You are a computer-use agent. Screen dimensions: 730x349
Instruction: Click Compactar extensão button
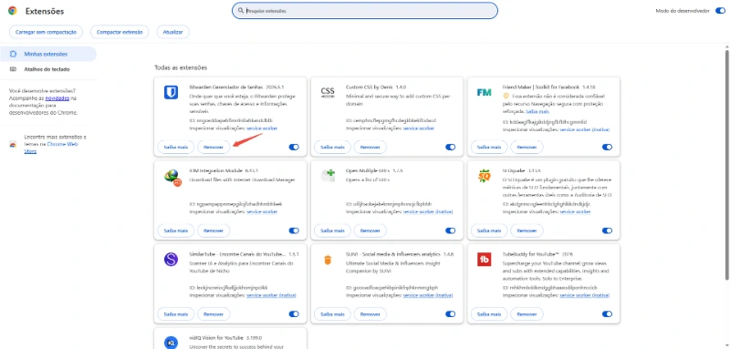click(120, 32)
